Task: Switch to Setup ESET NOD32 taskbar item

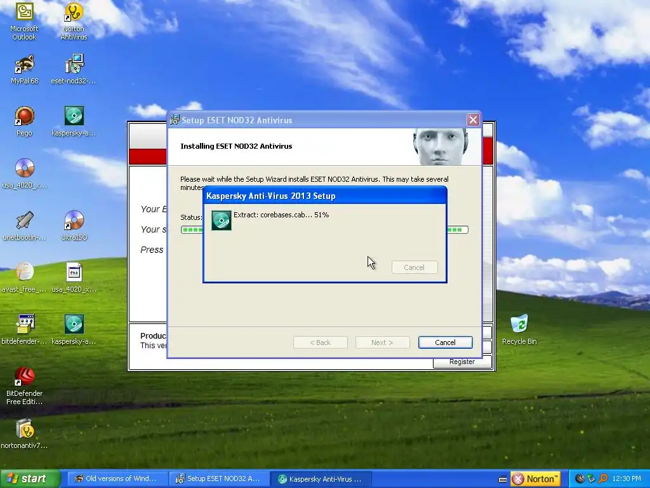Action: pos(218,479)
